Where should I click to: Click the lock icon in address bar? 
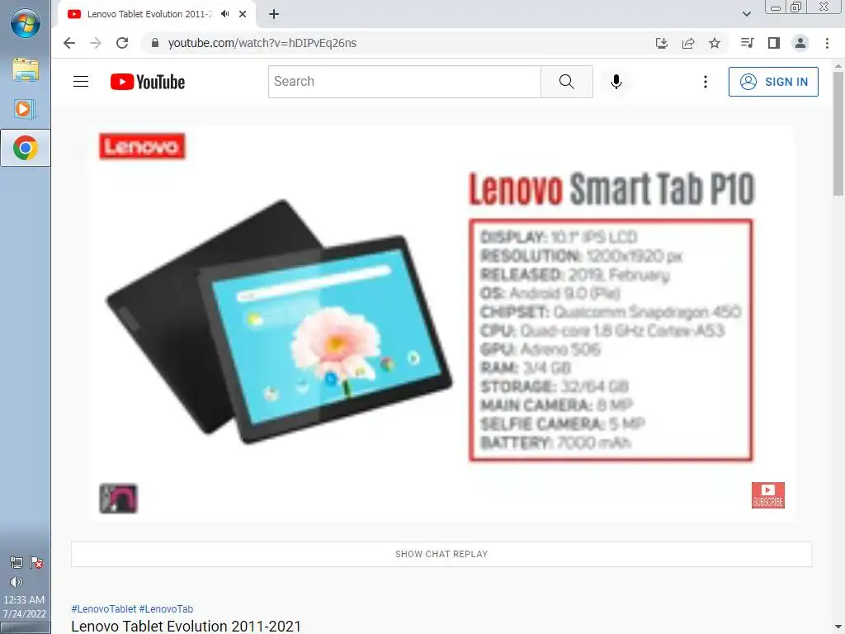pos(155,43)
